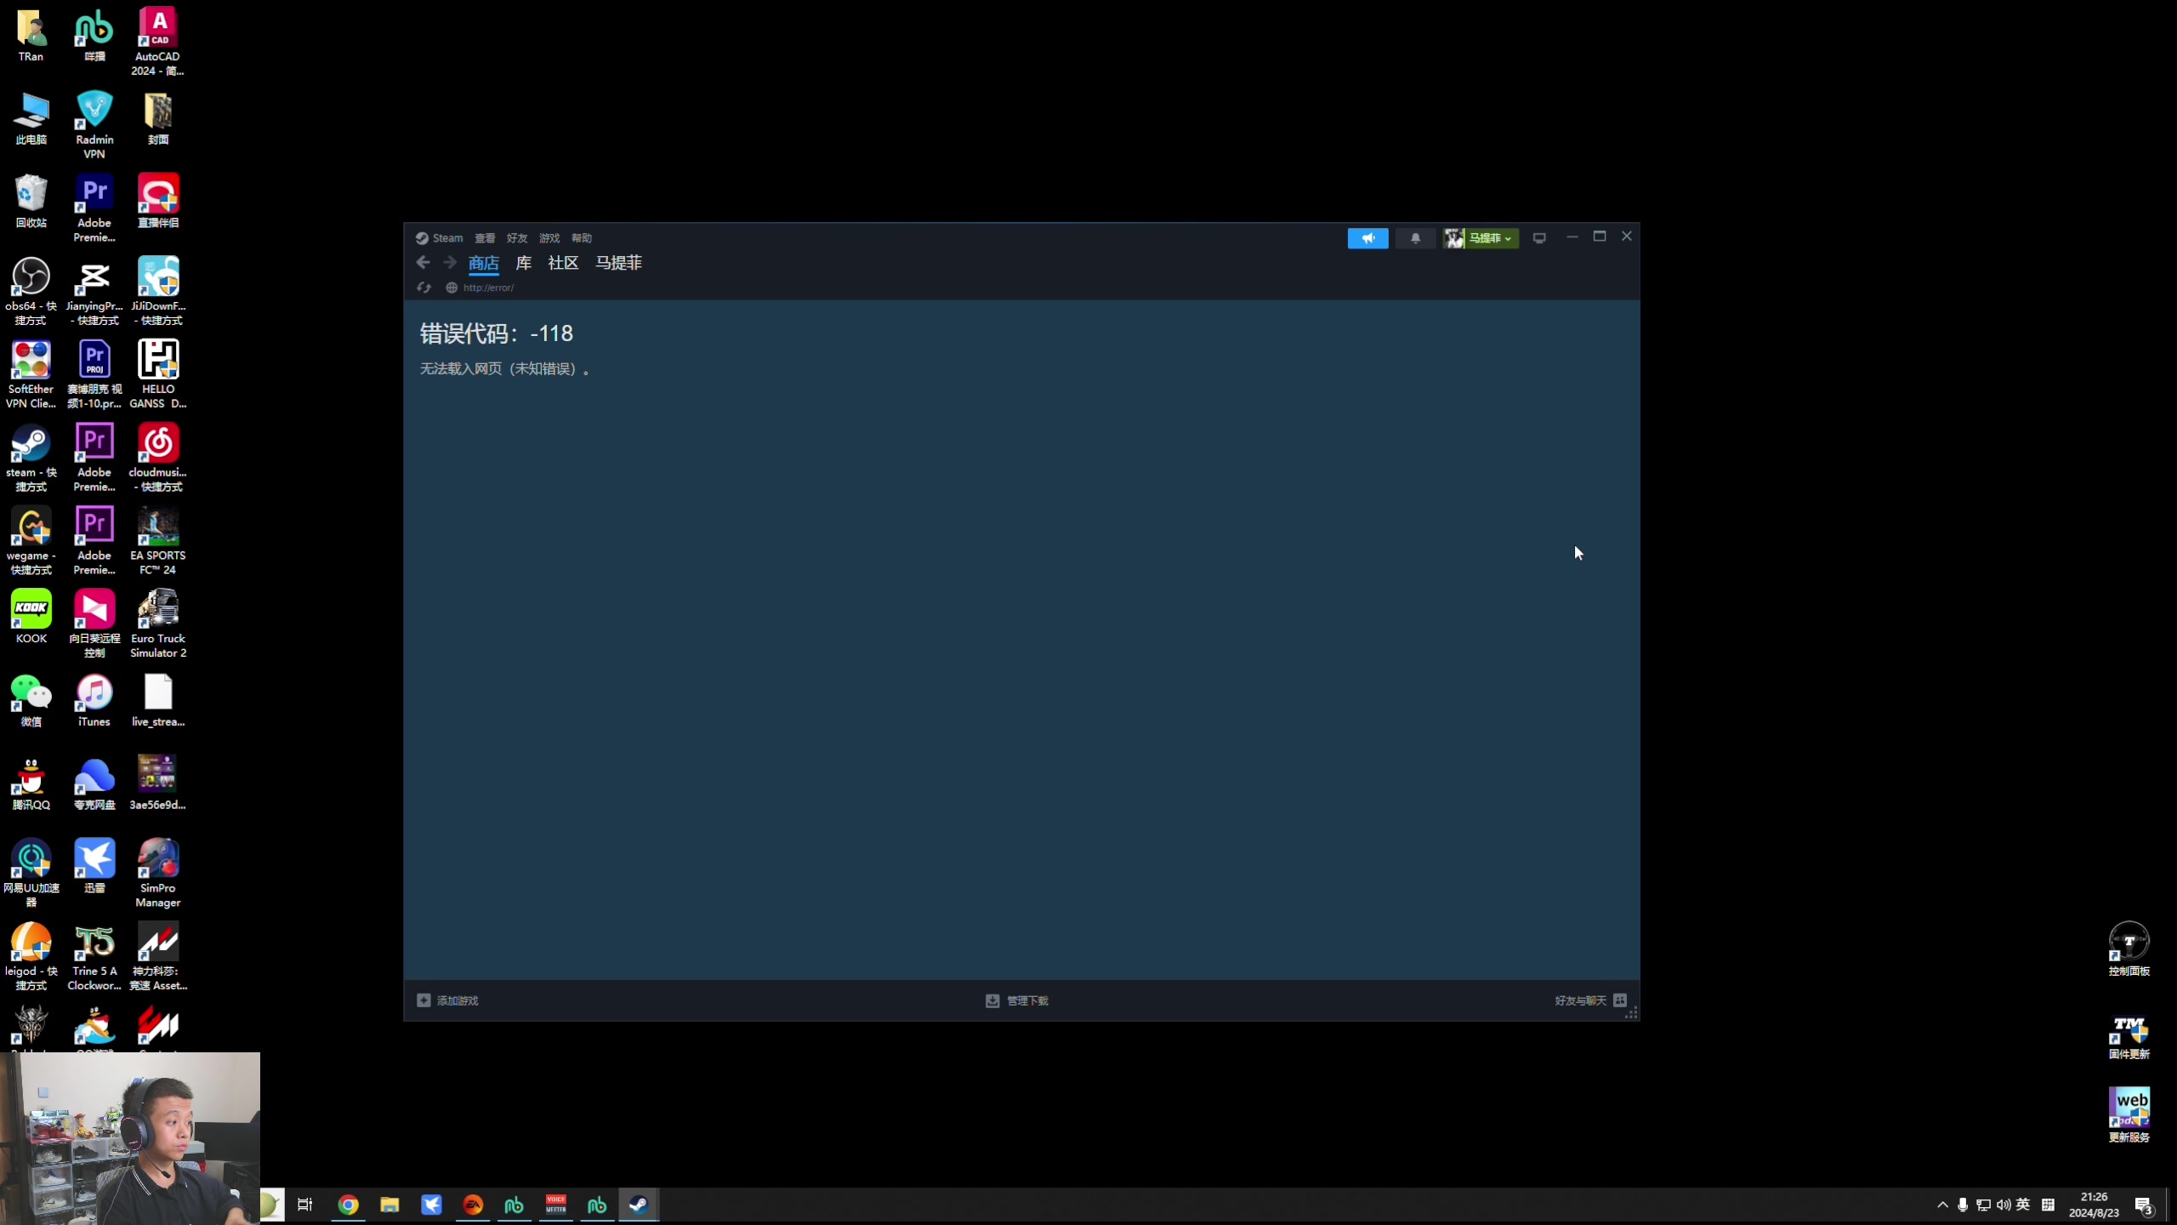The image size is (2177, 1225).
Task: Select the SoftEther VPN Client icon
Action: [31, 374]
